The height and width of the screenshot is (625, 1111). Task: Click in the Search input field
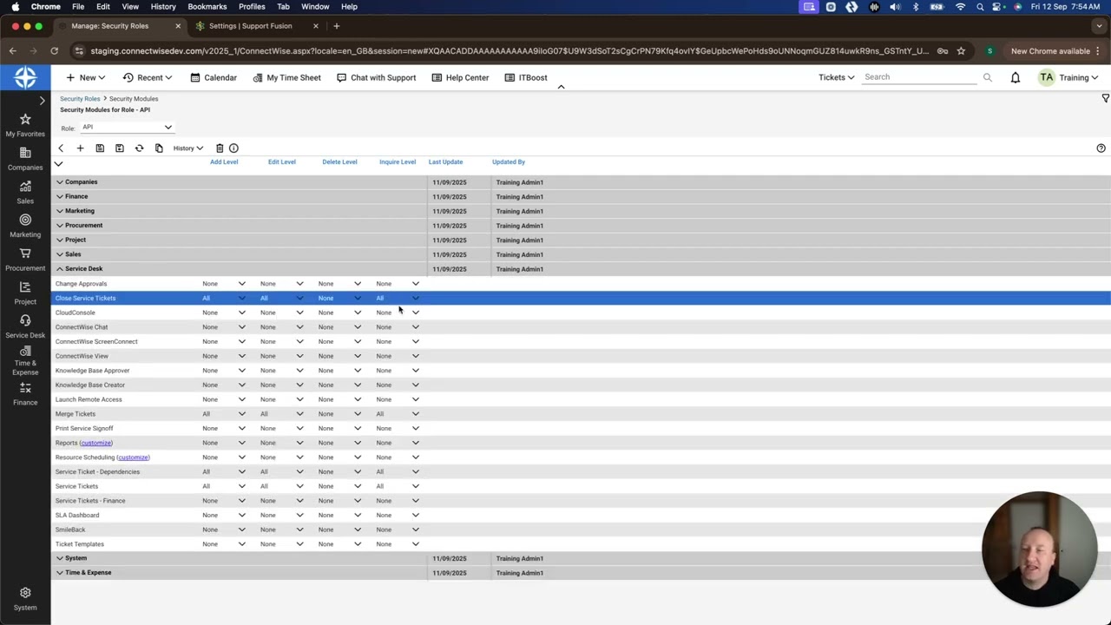pyautogui.click(x=920, y=77)
